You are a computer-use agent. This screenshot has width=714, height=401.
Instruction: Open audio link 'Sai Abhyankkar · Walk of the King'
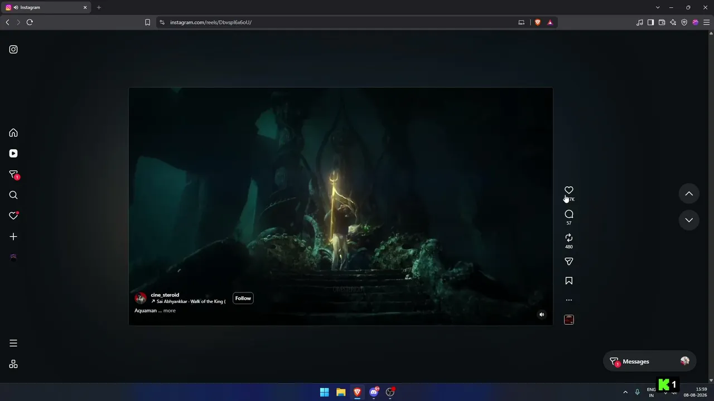[189, 302]
